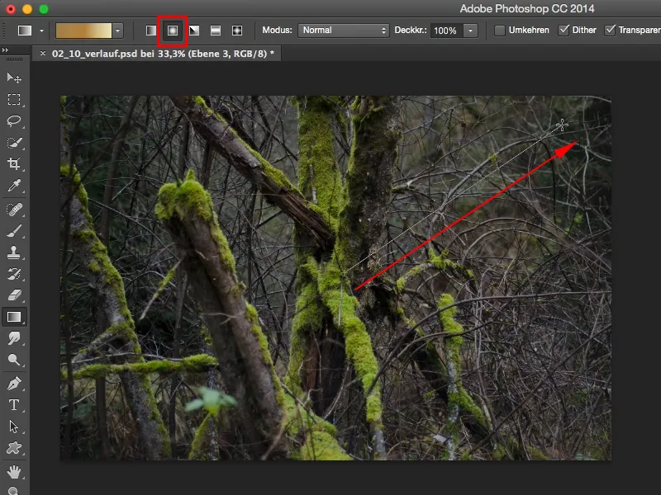
Task: Uncheck the Transparenz option
Action: point(611,29)
